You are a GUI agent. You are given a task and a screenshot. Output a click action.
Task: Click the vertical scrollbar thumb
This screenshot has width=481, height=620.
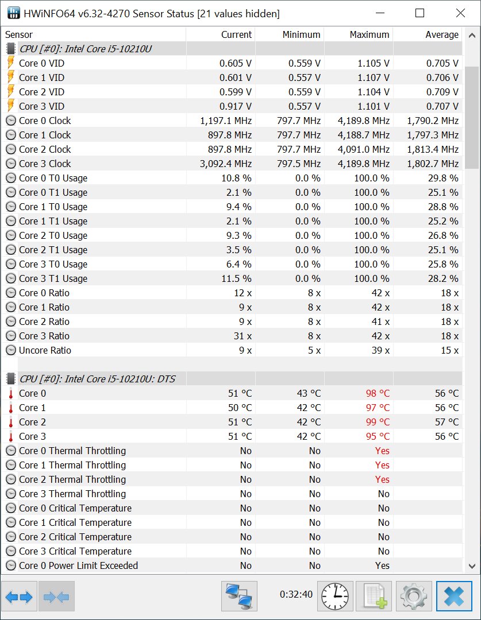coord(471,118)
